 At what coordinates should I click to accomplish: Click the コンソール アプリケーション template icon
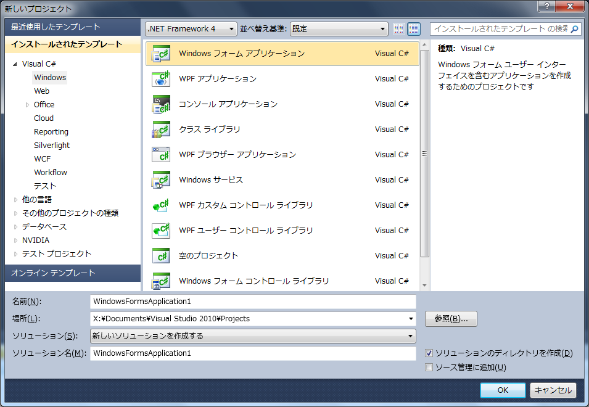[161, 104]
